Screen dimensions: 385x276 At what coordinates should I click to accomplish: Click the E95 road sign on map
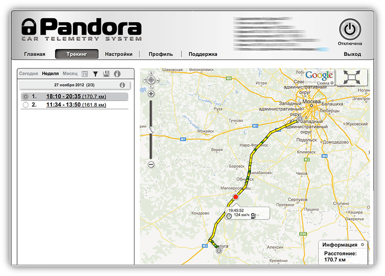pyautogui.click(x=303, y=234)
